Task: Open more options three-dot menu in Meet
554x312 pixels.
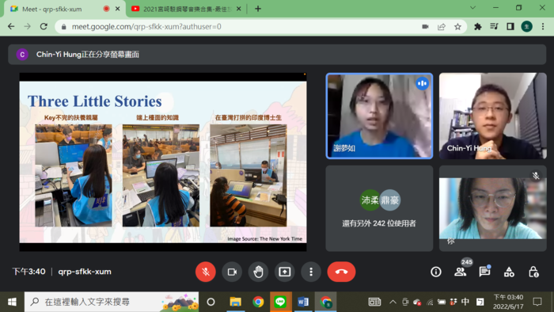Action: (311, 272)
